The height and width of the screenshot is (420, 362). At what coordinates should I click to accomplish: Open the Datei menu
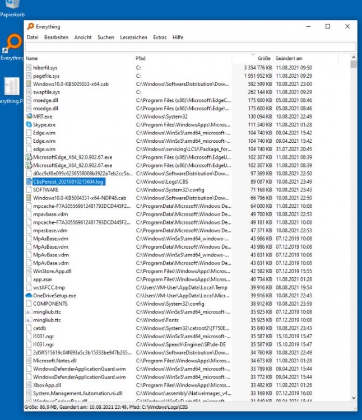[33, 37]
